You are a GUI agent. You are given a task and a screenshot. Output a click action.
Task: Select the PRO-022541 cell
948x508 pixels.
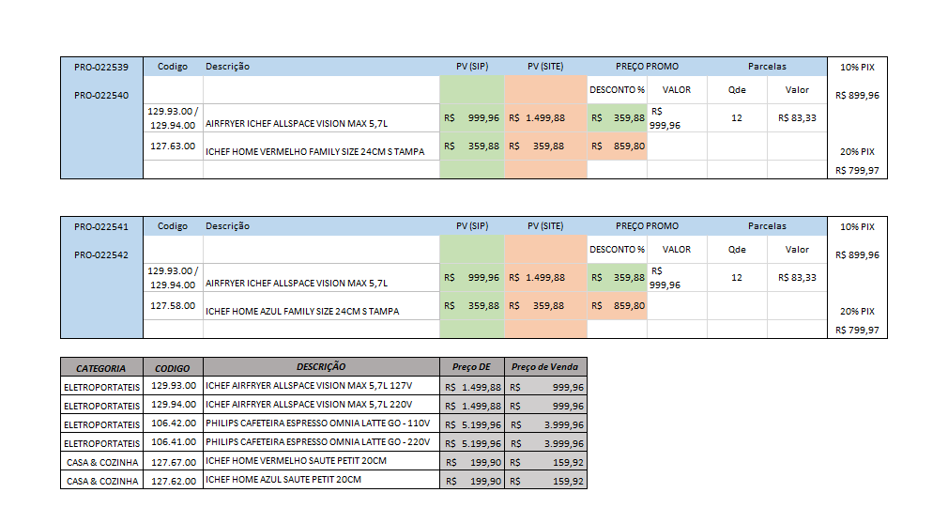101,226
